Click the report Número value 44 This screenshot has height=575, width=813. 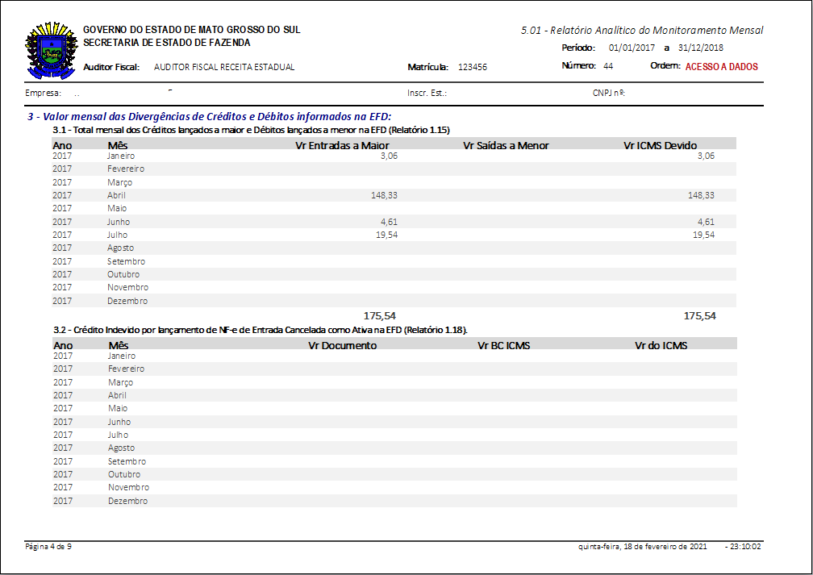click(x=608, y=66)
